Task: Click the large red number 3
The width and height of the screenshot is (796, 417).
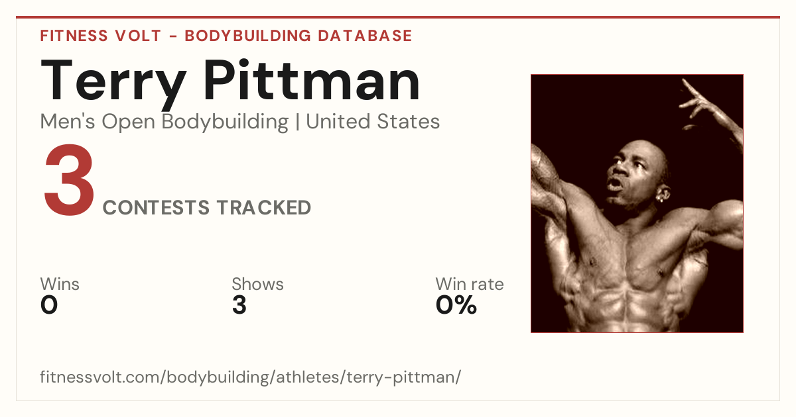Action: tap(70, 181)
